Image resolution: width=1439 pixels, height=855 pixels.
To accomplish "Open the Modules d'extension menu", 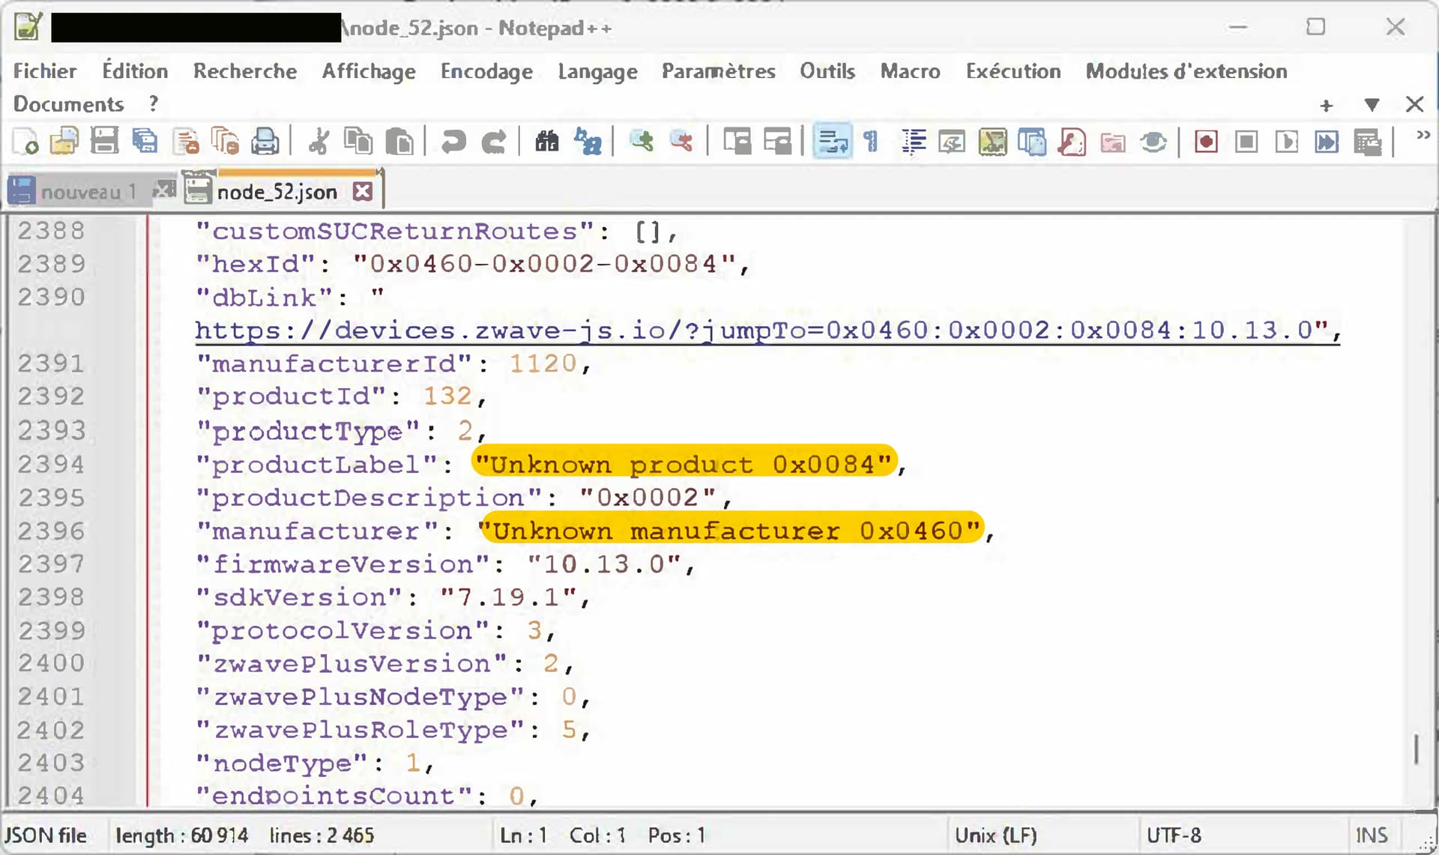I will point(1186,71).
